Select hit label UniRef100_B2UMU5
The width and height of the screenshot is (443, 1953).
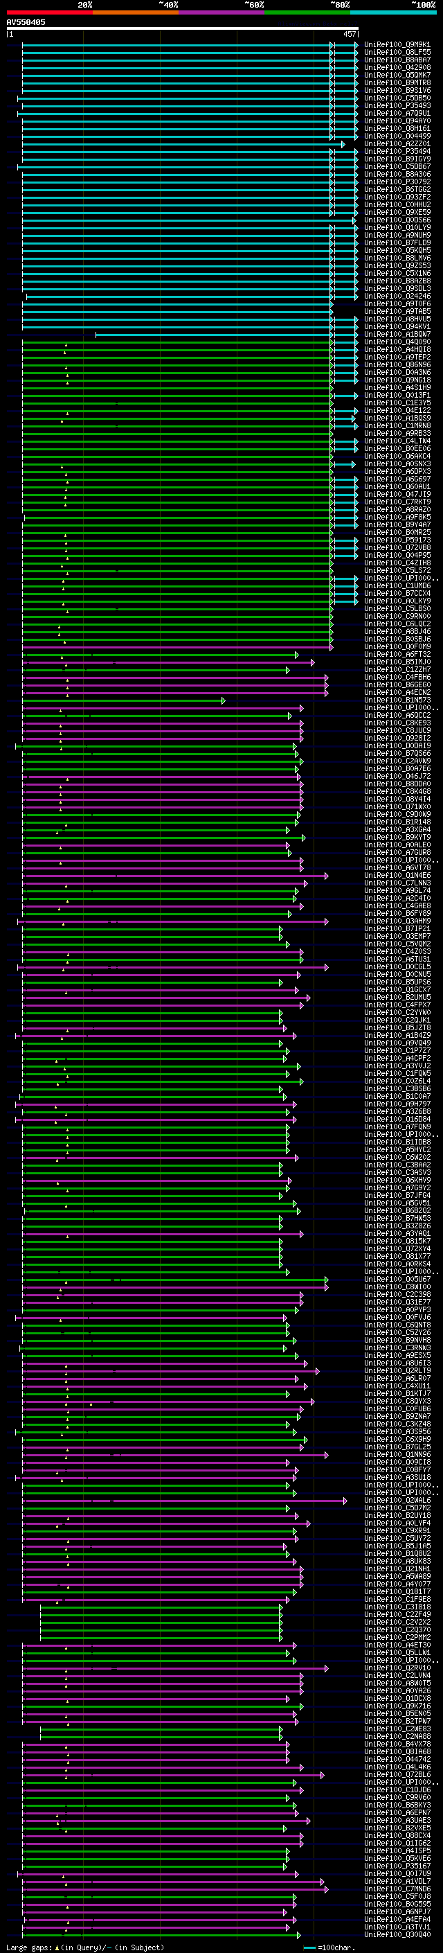397,997
